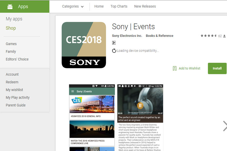The height and width of the screenshot is (151, 227).
Task: Click the Loading device compatibility text
Action: [x=138, y=51]
